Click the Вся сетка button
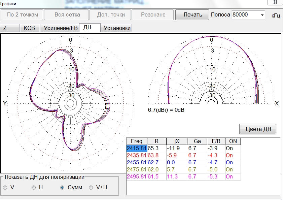The image size is (283, 200). [x=67, y=15]
